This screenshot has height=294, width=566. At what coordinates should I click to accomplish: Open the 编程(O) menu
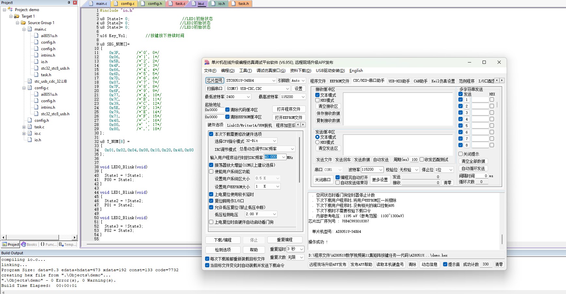[x=228, y=71]
